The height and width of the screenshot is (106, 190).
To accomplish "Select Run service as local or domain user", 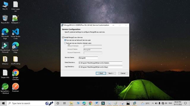I will click(65, 43).
